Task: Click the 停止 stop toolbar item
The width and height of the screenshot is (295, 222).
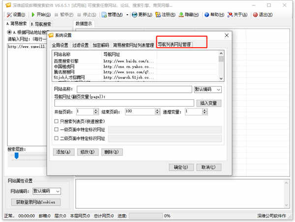Action: click(87, 15)
